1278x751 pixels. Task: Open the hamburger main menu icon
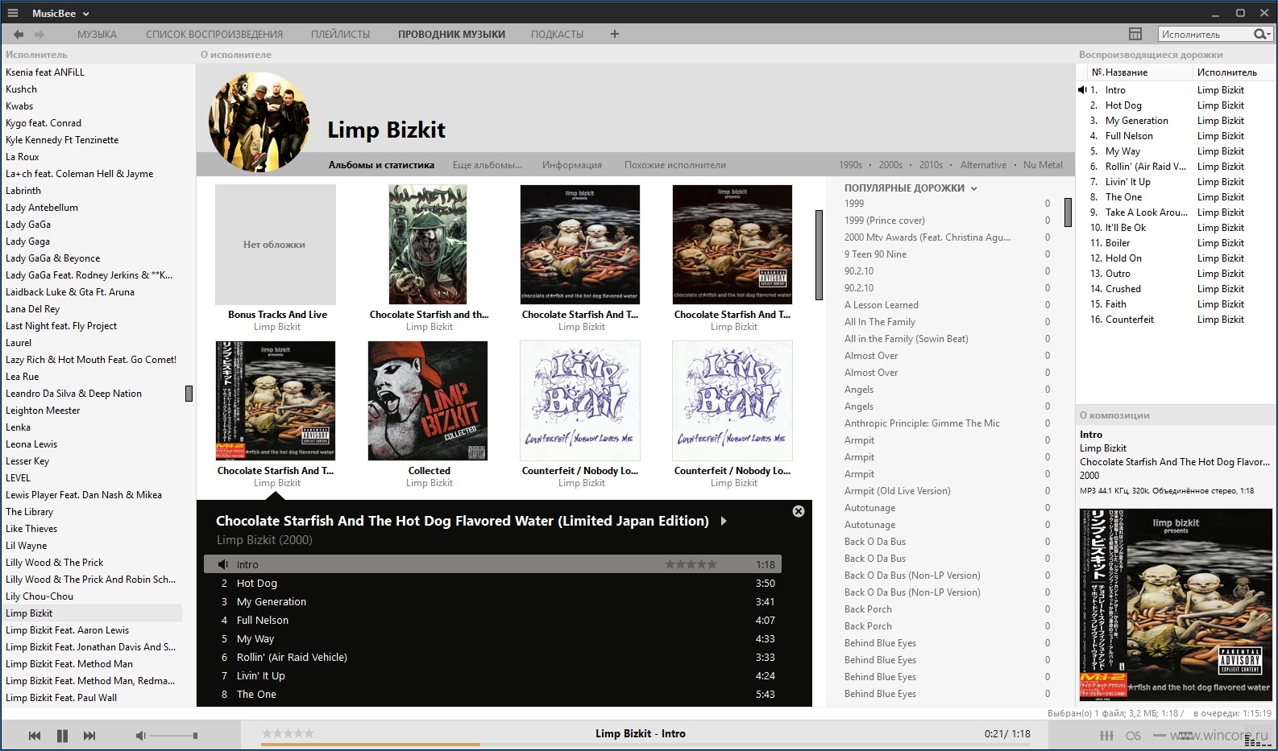click(x=12, y=13)
